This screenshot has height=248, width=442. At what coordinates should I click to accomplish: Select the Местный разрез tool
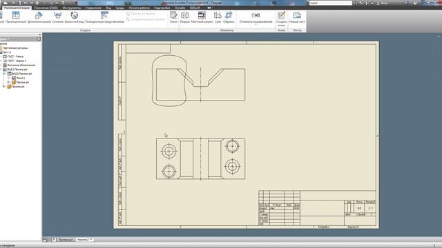tap(202, 17)
